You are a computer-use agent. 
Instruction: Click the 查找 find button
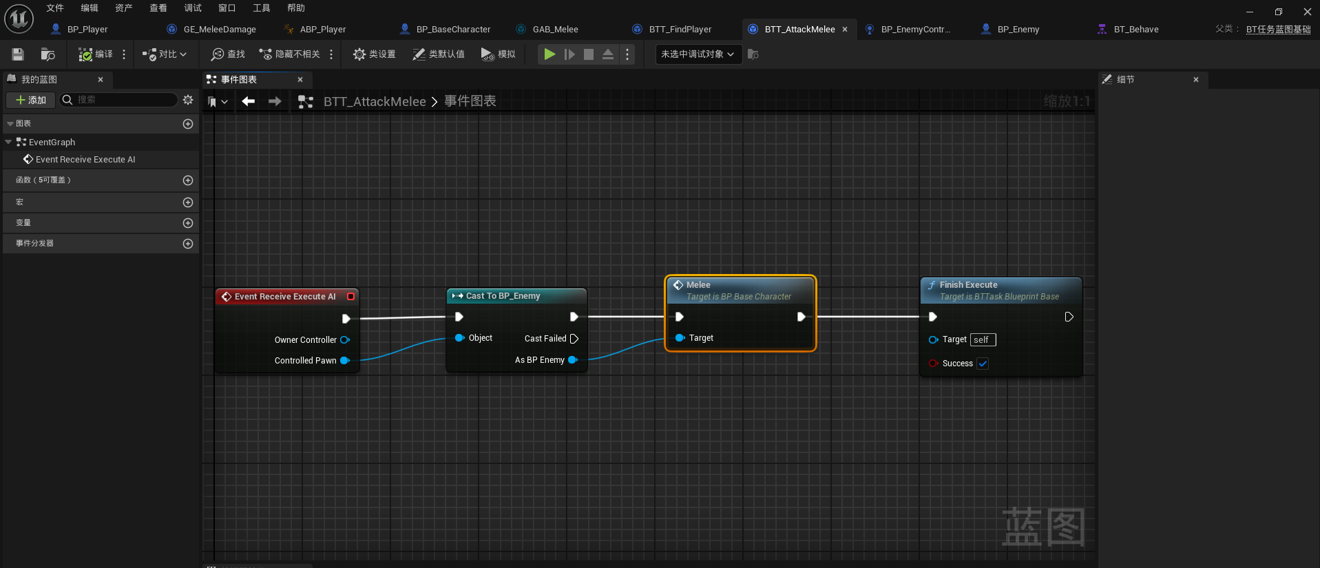228,54
